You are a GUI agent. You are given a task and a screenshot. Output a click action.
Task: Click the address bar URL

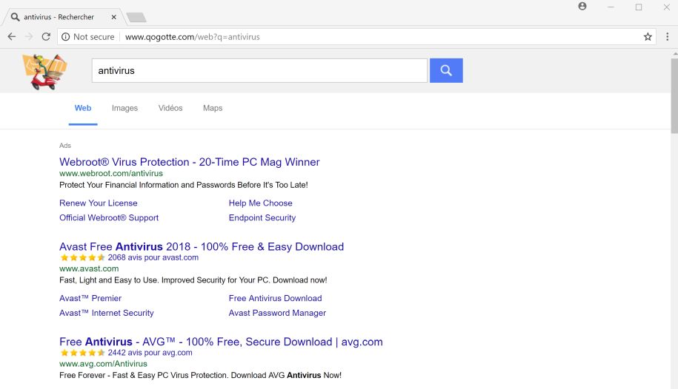[193, 37]
